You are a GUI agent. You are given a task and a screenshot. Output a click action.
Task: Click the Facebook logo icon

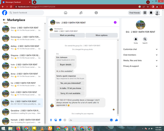[5, 13]
